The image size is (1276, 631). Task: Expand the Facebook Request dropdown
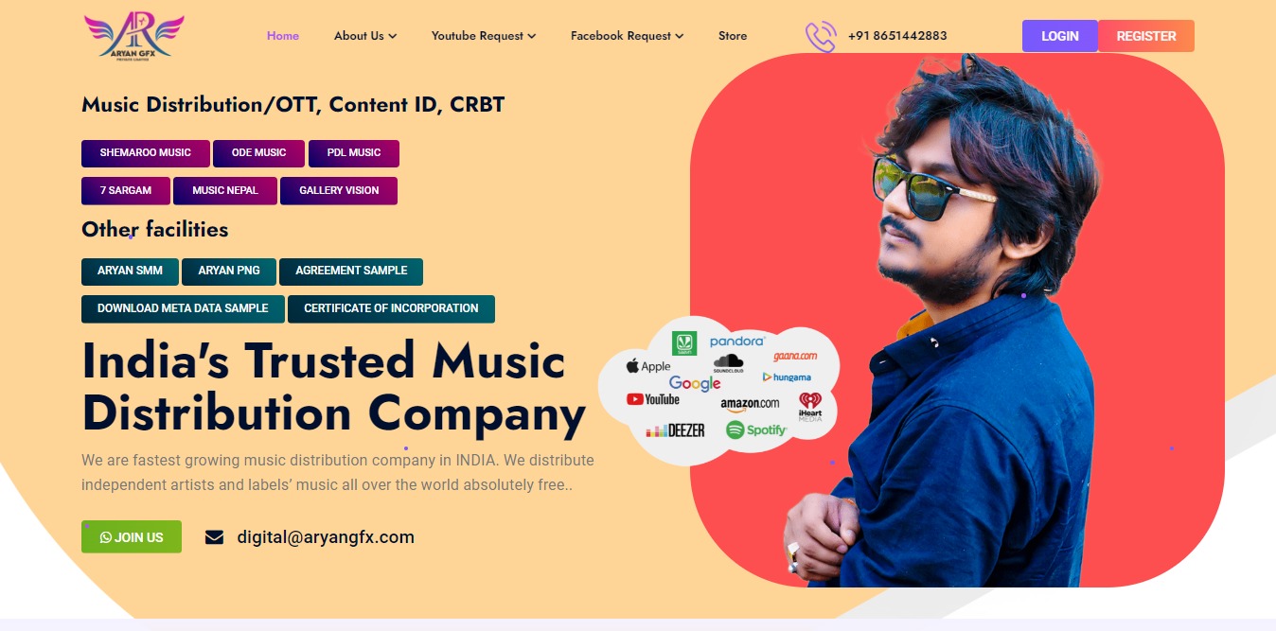click(627, 36)
